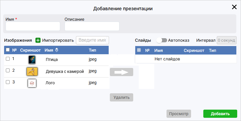Click the Скриншот column header in slides table
Image resolution: width=241 pixels, height=121 pixels.
coord(194,50)
